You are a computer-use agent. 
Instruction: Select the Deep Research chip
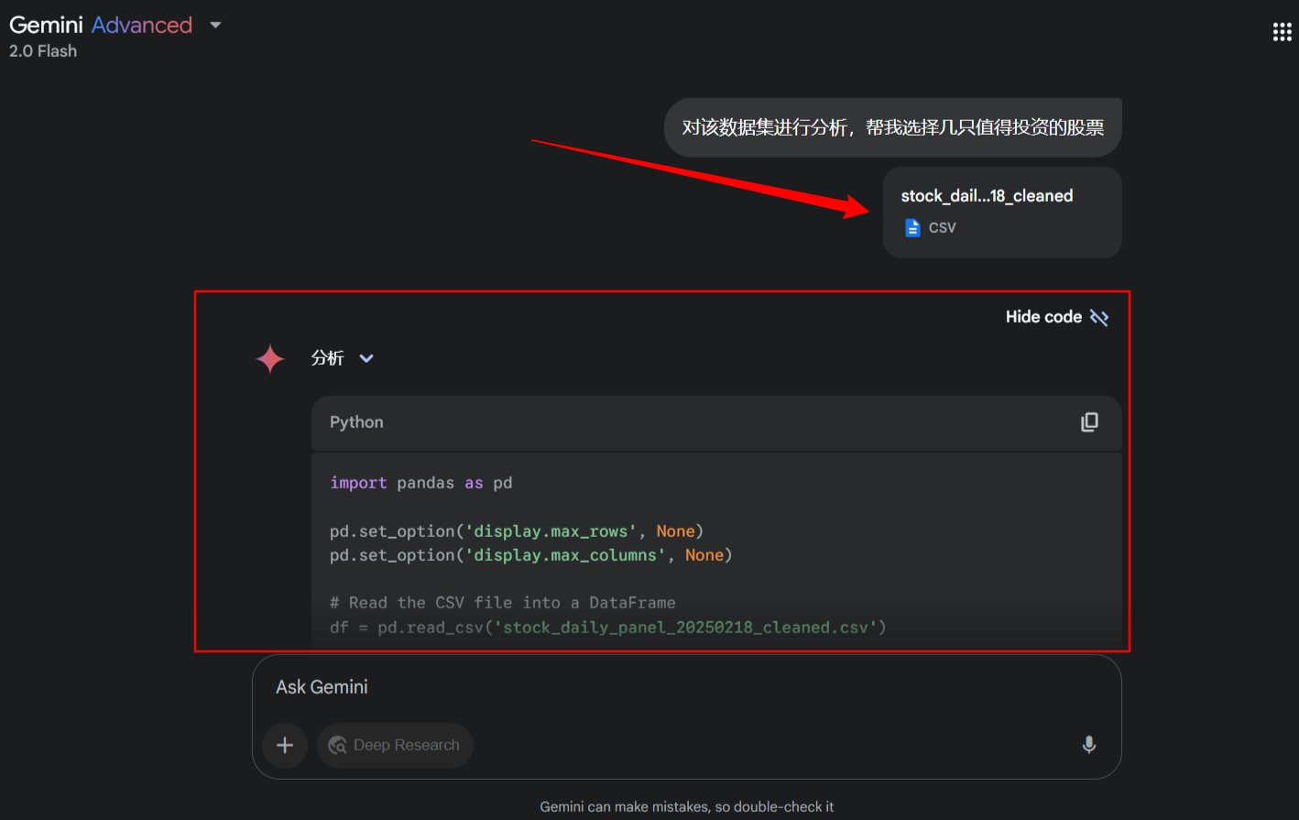coord(395,745)
